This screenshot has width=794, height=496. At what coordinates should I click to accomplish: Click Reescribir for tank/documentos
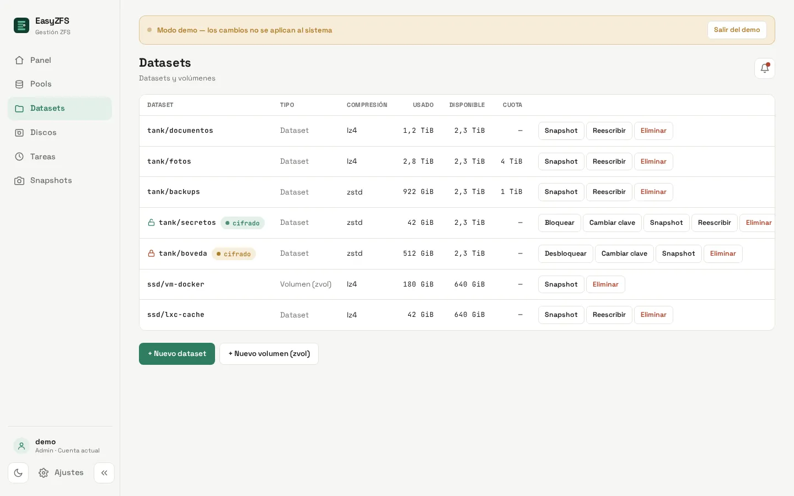[609, 131]
